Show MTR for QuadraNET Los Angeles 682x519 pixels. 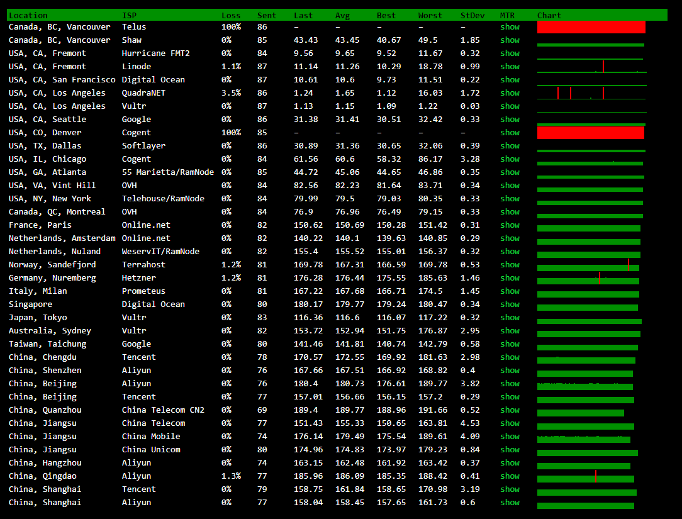click(510, 93)
